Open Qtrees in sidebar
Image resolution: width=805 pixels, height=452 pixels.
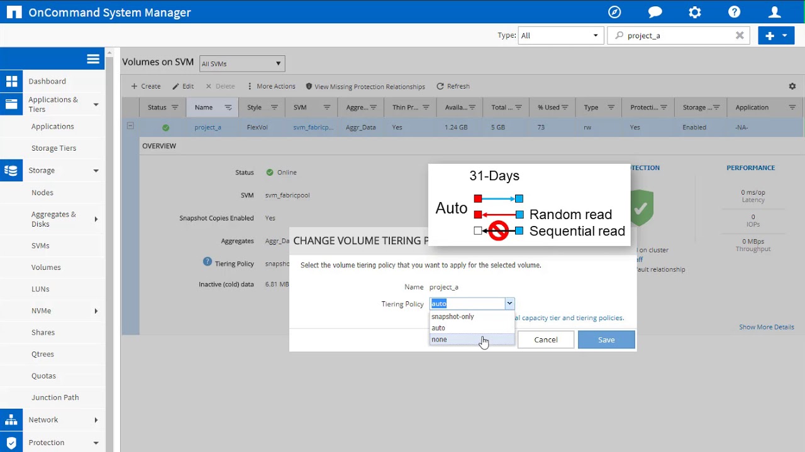point(43,354)
